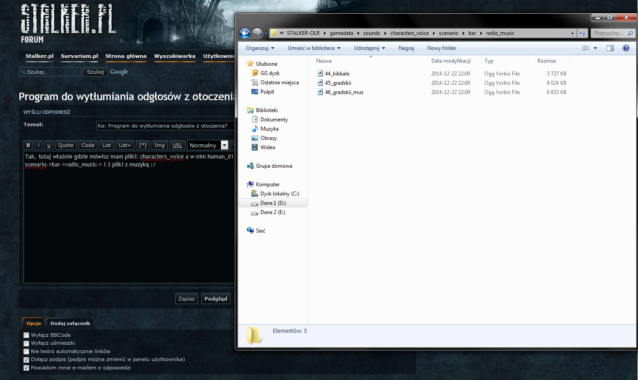Select the Muzyka music note icon
The height and width of the screenshot is (380, 638).
coord(255,128)
